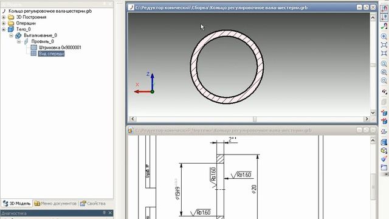Click the extrusion icon beside Выталкивание_0
Screen dimensions: 389x219
pos(18,35)
